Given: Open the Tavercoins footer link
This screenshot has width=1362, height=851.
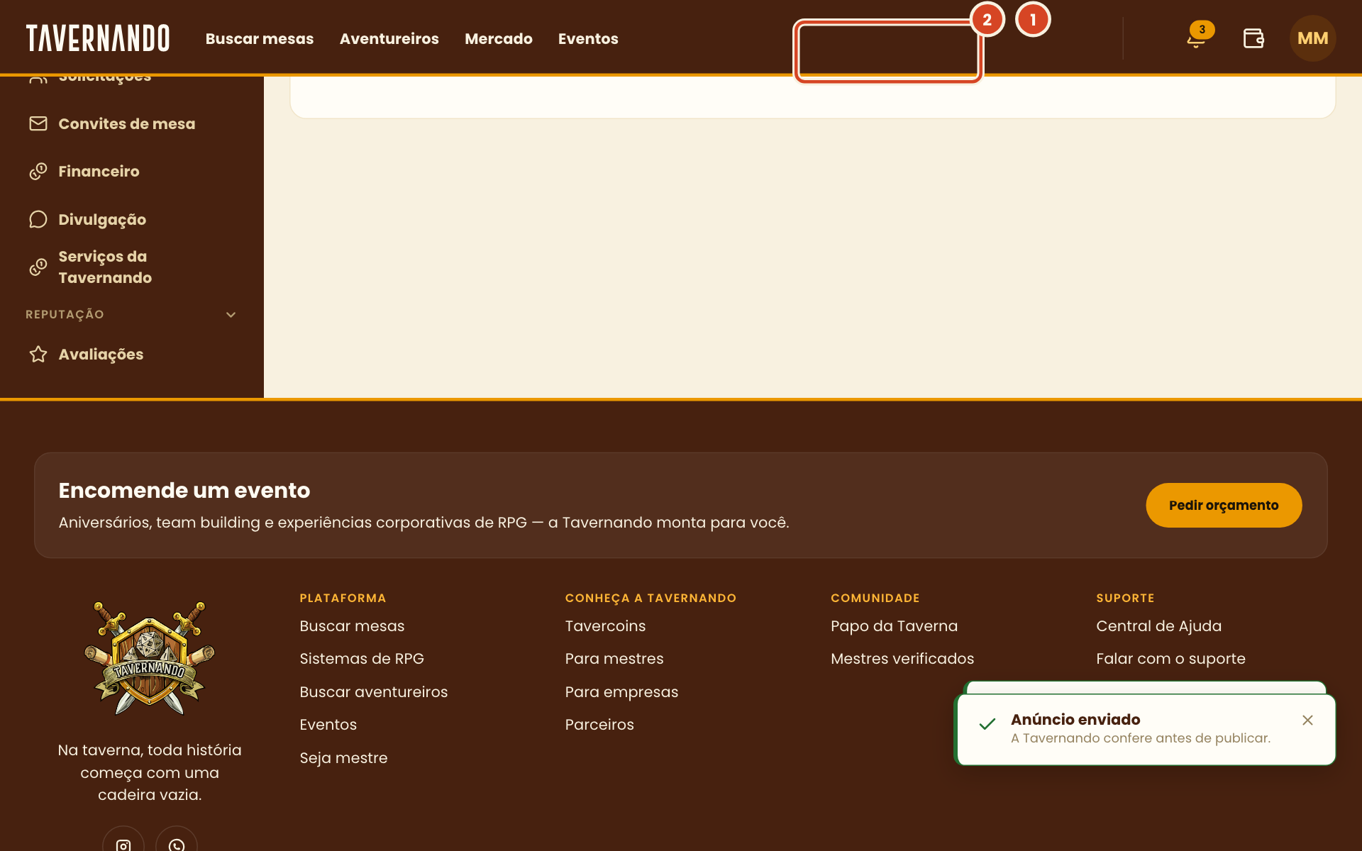Looking at the screenshot, I should (x=605, y=626).
